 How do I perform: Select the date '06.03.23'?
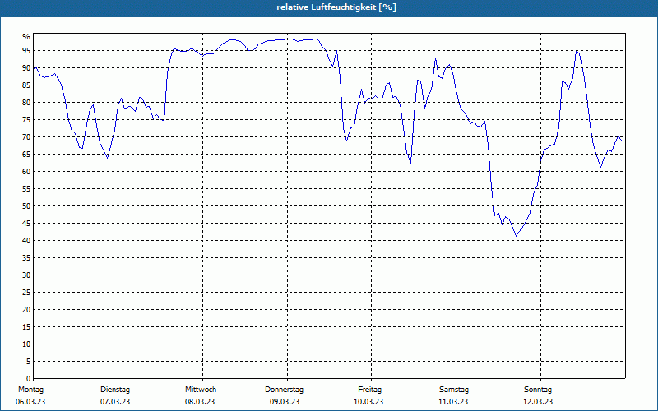[30, 402]
